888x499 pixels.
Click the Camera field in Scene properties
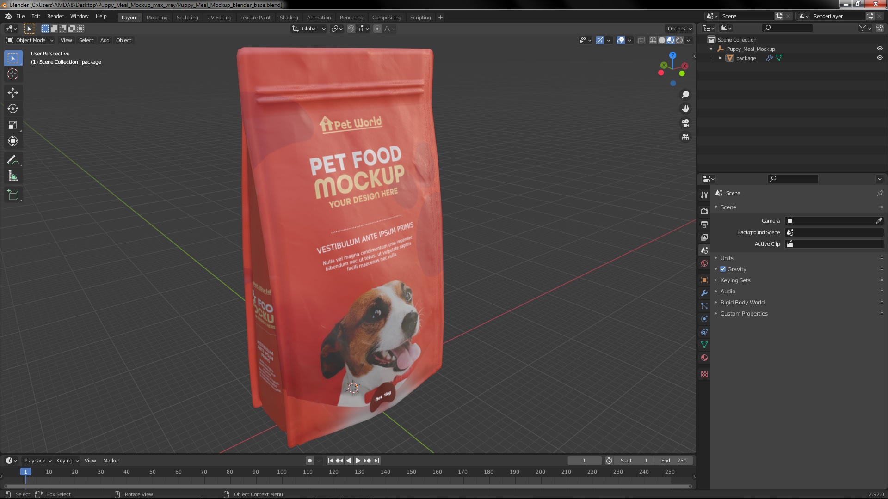[x=834, y=221]
